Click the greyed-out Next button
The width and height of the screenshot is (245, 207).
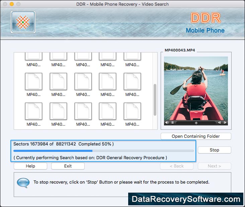(214, 166)
